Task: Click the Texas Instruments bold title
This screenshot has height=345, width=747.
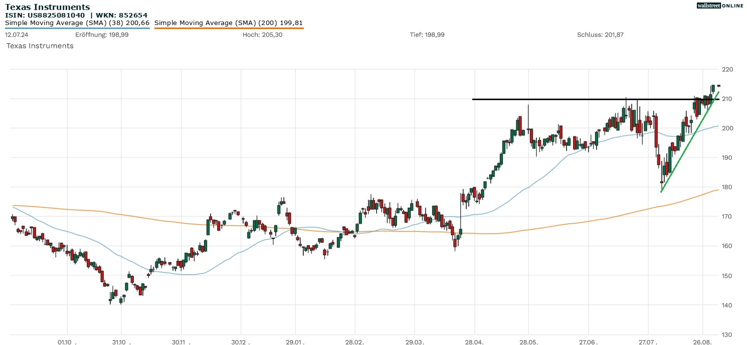Action: coord(48,7)
